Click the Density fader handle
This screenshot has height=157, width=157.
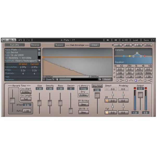pos(50,103)
